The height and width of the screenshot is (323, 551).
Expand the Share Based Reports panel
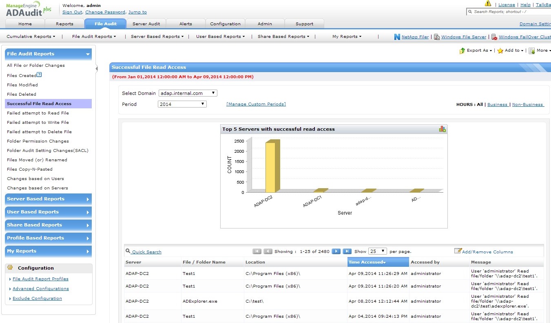[48, 225]
